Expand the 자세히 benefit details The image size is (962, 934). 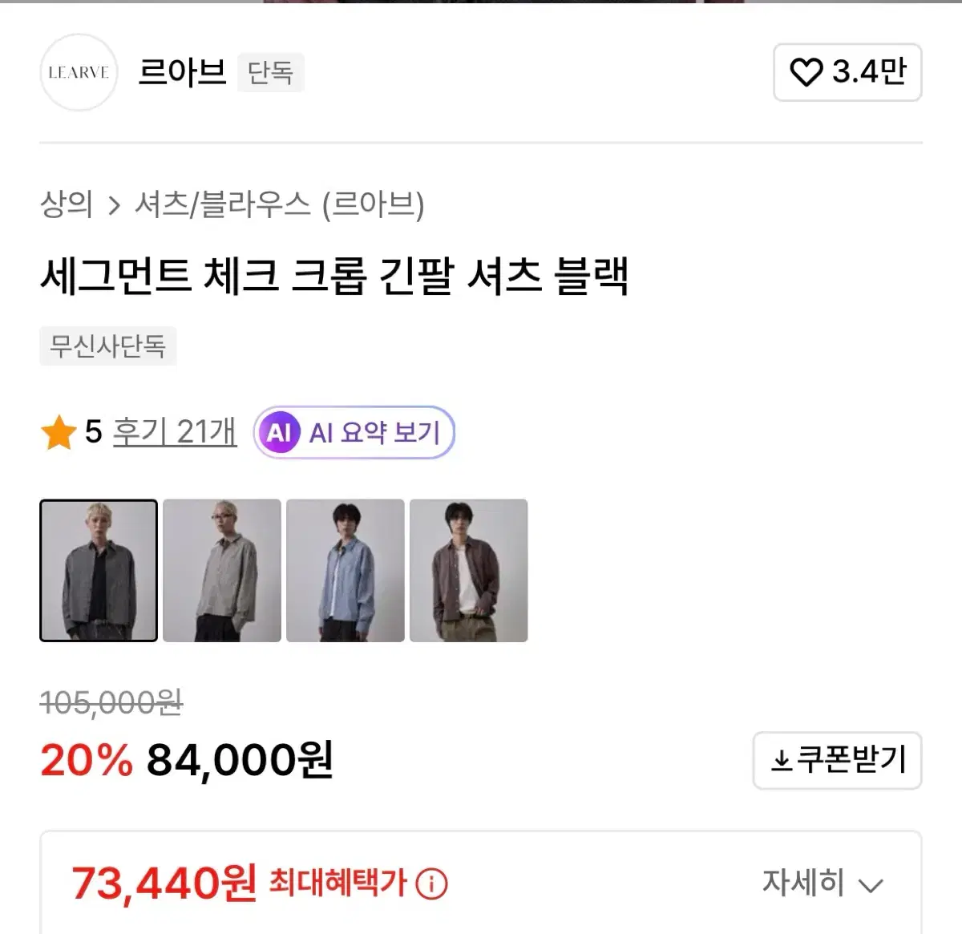[x=803, y=883]
